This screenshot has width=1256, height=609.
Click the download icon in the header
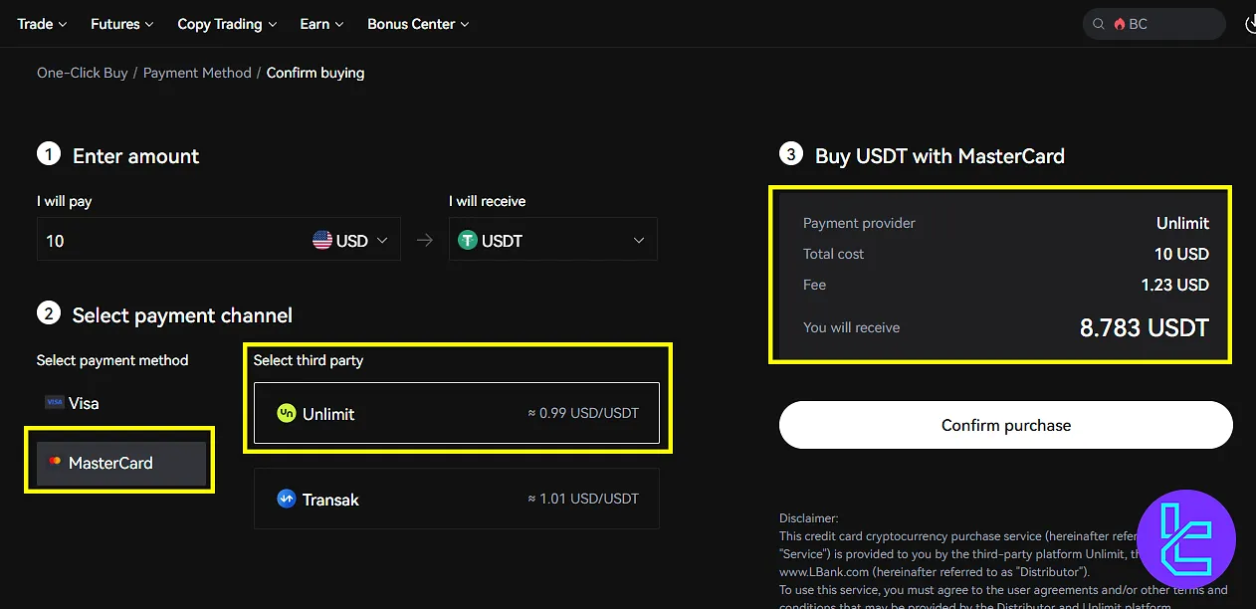tap(1250, 24)
